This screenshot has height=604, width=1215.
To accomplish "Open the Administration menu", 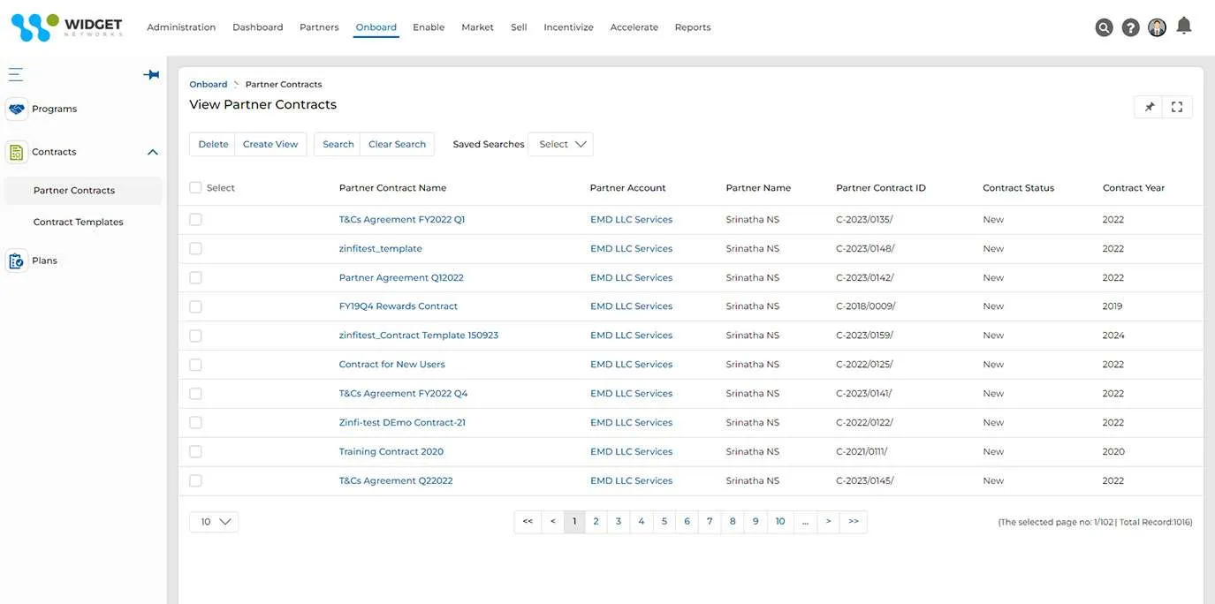I will (181, 27).
